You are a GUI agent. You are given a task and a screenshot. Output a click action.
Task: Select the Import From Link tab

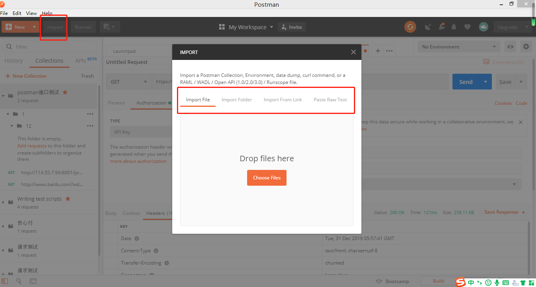283,99
